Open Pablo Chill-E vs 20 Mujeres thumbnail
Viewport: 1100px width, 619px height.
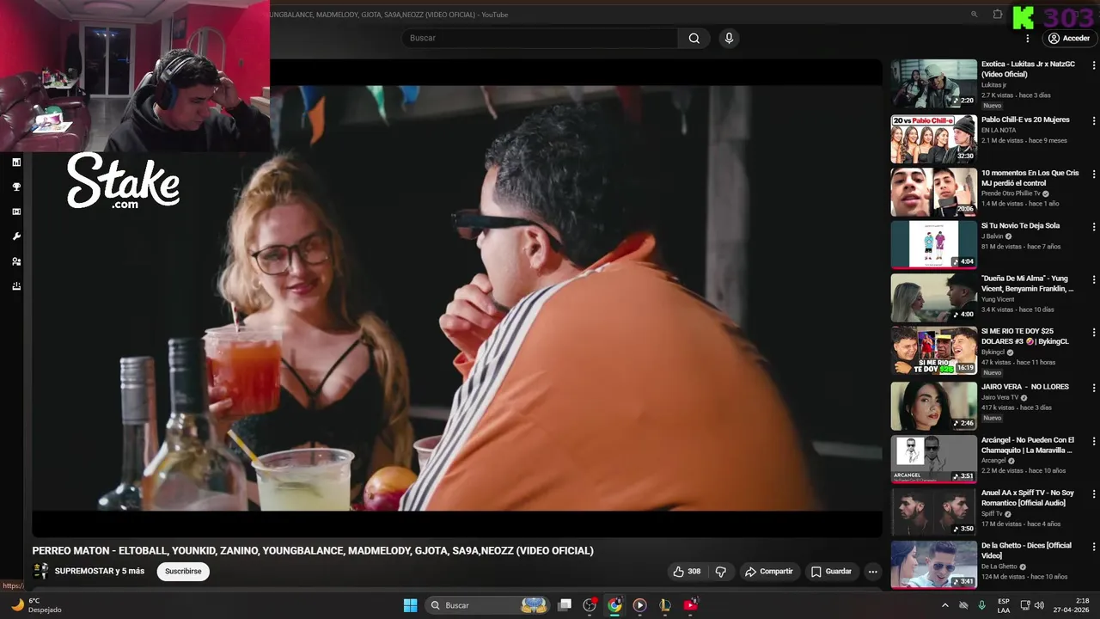point(933,138)
